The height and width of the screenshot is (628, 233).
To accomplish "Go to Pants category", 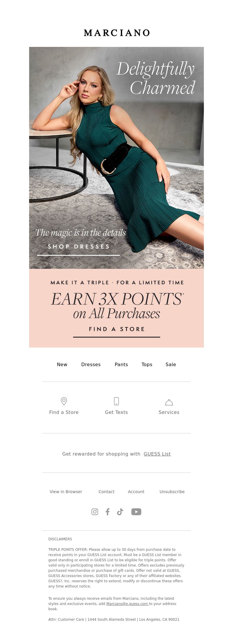I will coord(121,364).
